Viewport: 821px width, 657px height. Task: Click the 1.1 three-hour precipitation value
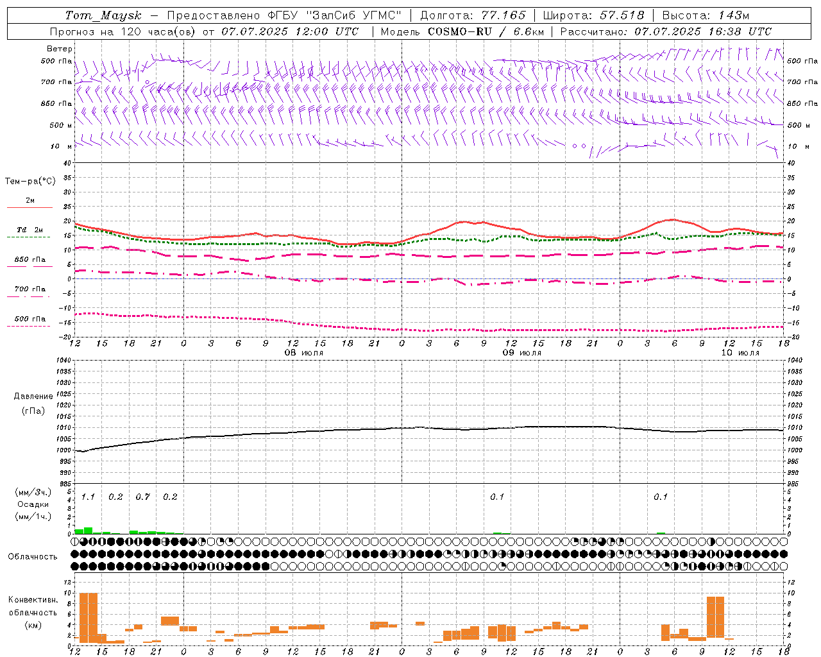tap(88, 497)
